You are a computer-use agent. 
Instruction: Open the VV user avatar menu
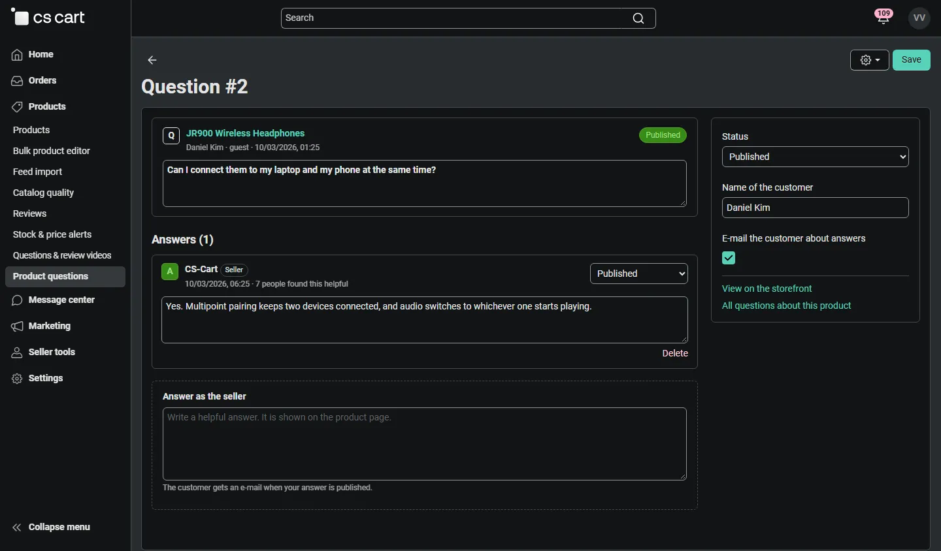coord(920,18)
